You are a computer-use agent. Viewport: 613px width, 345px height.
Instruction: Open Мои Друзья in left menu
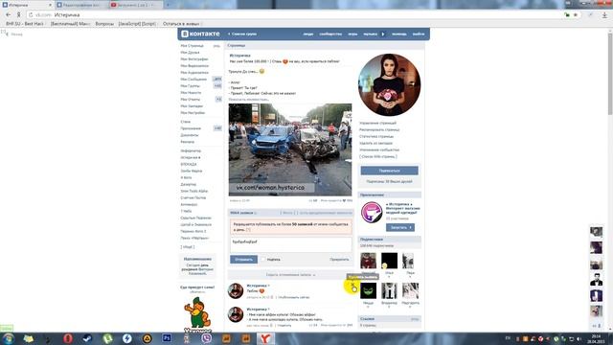coord(190,53)
